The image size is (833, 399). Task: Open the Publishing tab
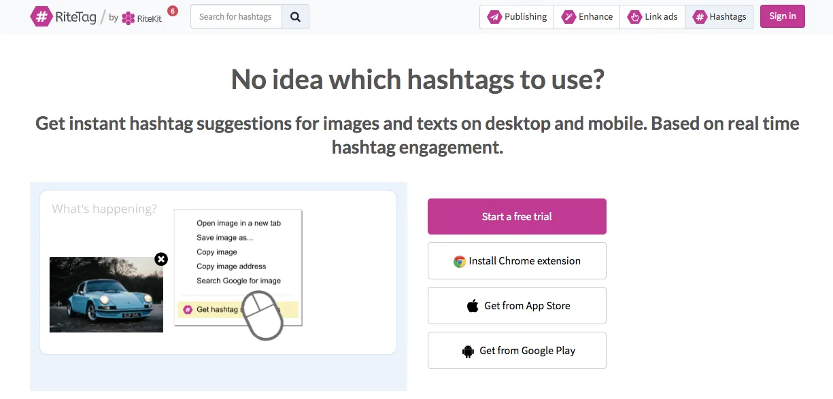(x=517, y=17)
